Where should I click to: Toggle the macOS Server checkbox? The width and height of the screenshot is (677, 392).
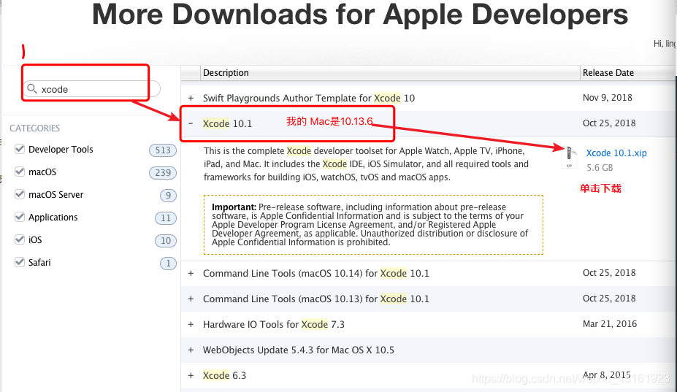(20, 194)
